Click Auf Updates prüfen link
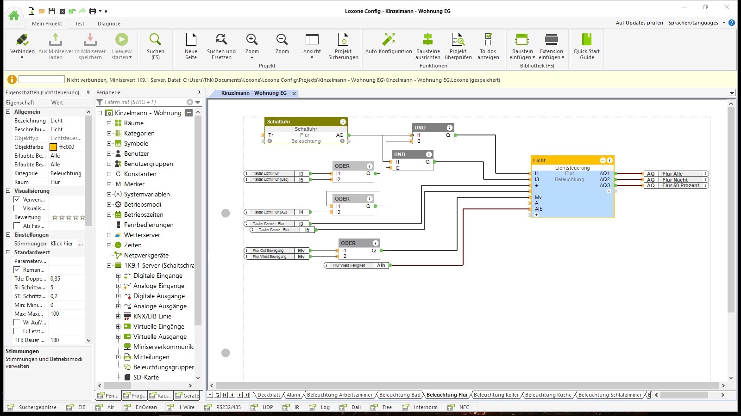Screen dimensions: 741x416 click(639, 23)
